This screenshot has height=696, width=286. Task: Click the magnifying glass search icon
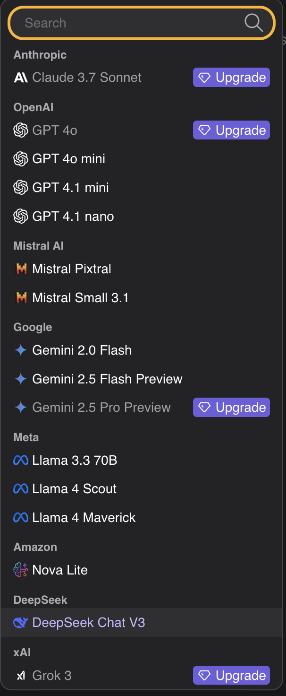coord(253,23)
